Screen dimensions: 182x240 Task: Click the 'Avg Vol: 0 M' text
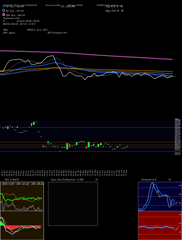[x=114, y=7]
